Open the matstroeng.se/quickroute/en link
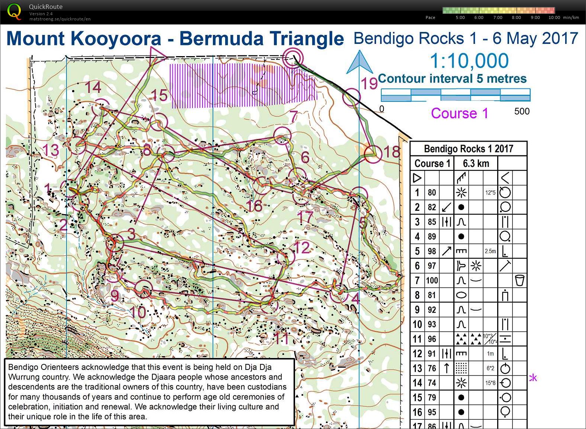 pyautogui.click(x=60, y=19)
